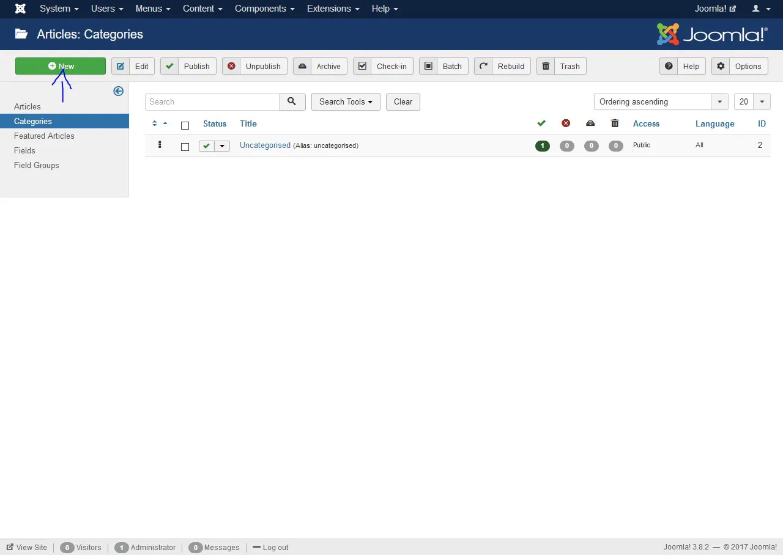The height and width of the screenshot is (555, 783).
Task: Toggle published status check for Uncategorised
Action: (206, 146)
